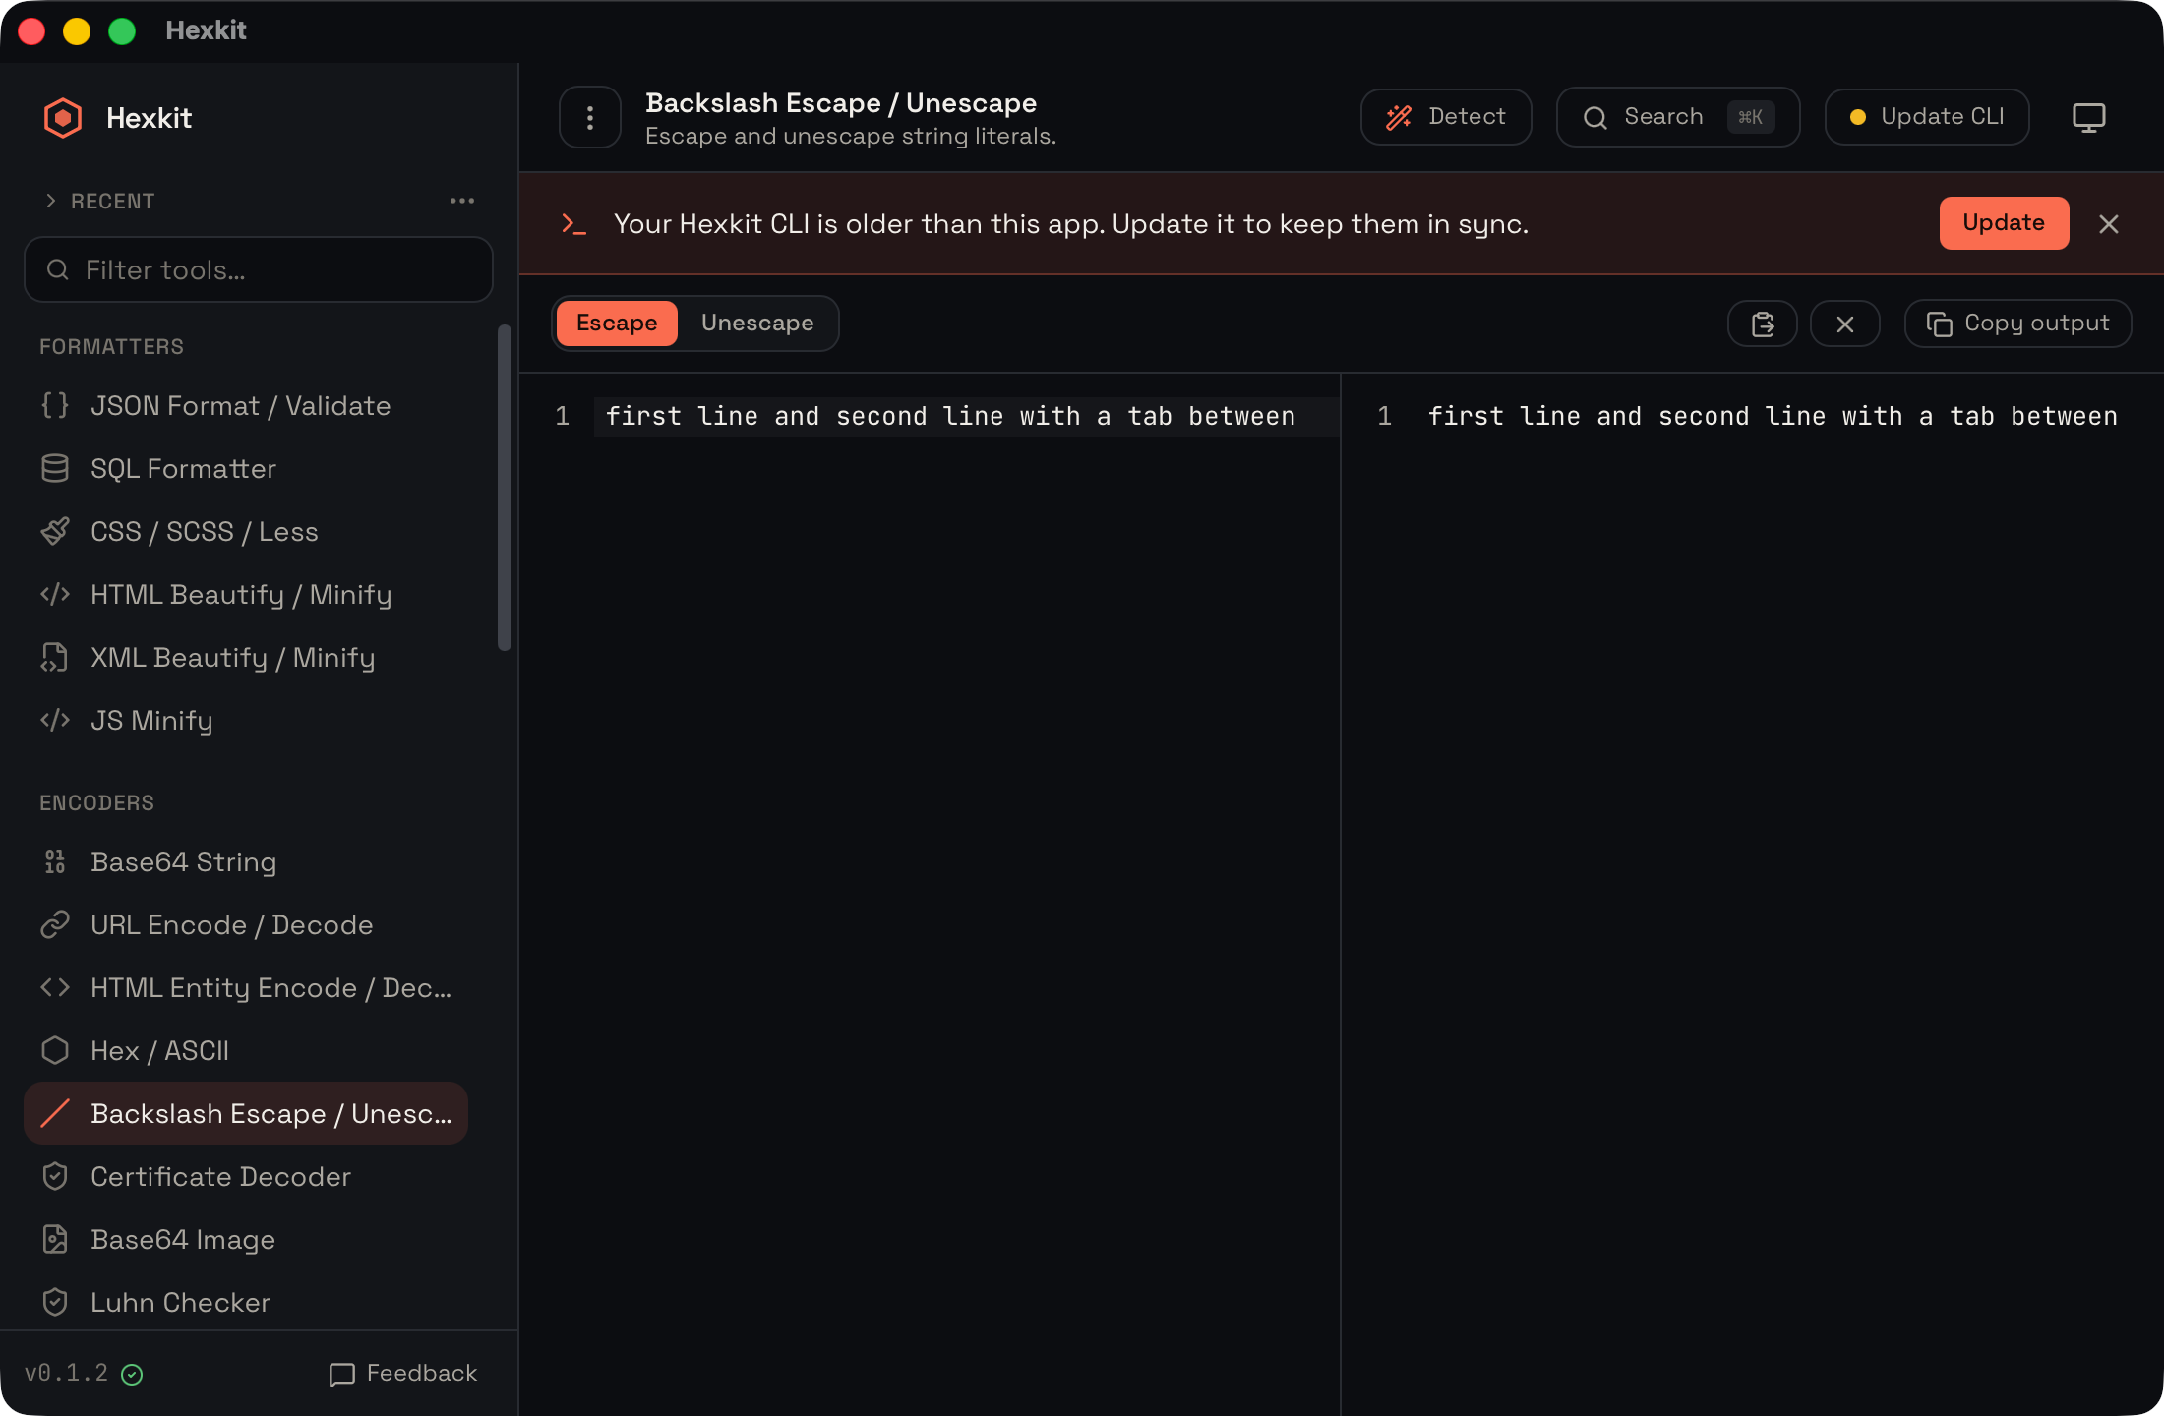The image size is (2164, 1416).
Task: Click the HTML Beautify code icon
Action: click(55, 594)
